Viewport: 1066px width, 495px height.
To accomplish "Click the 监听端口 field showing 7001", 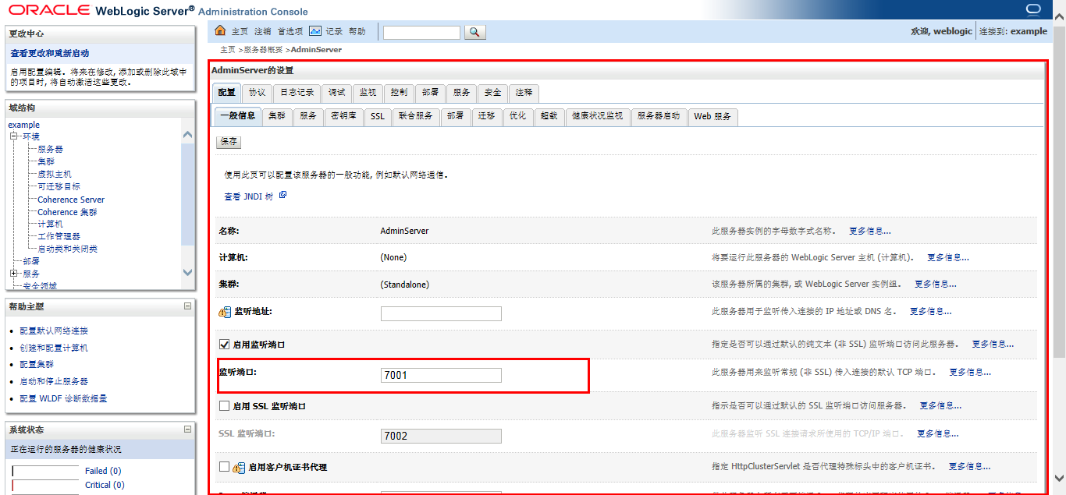I will coord(441,375).
